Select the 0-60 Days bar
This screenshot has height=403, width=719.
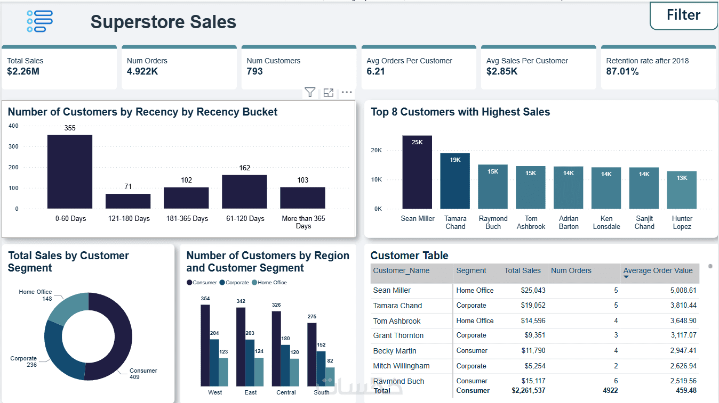click(x=70, y=171)
